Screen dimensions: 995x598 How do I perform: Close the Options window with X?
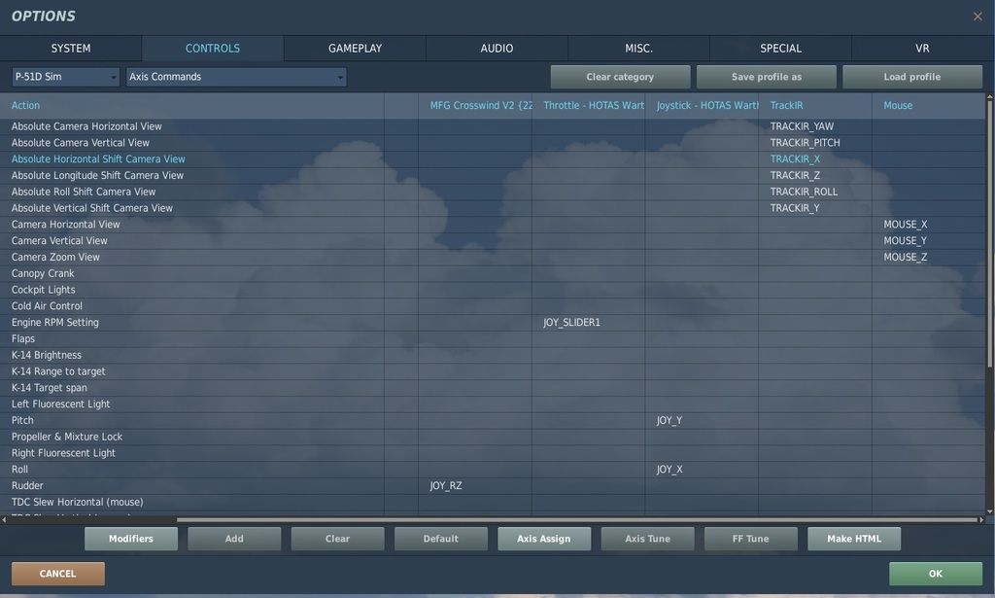tap(978, 17)
